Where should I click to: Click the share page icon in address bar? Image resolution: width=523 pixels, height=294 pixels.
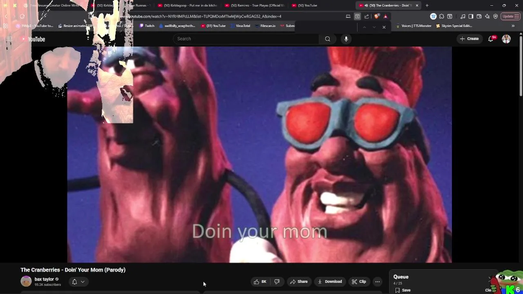(367, 16)
